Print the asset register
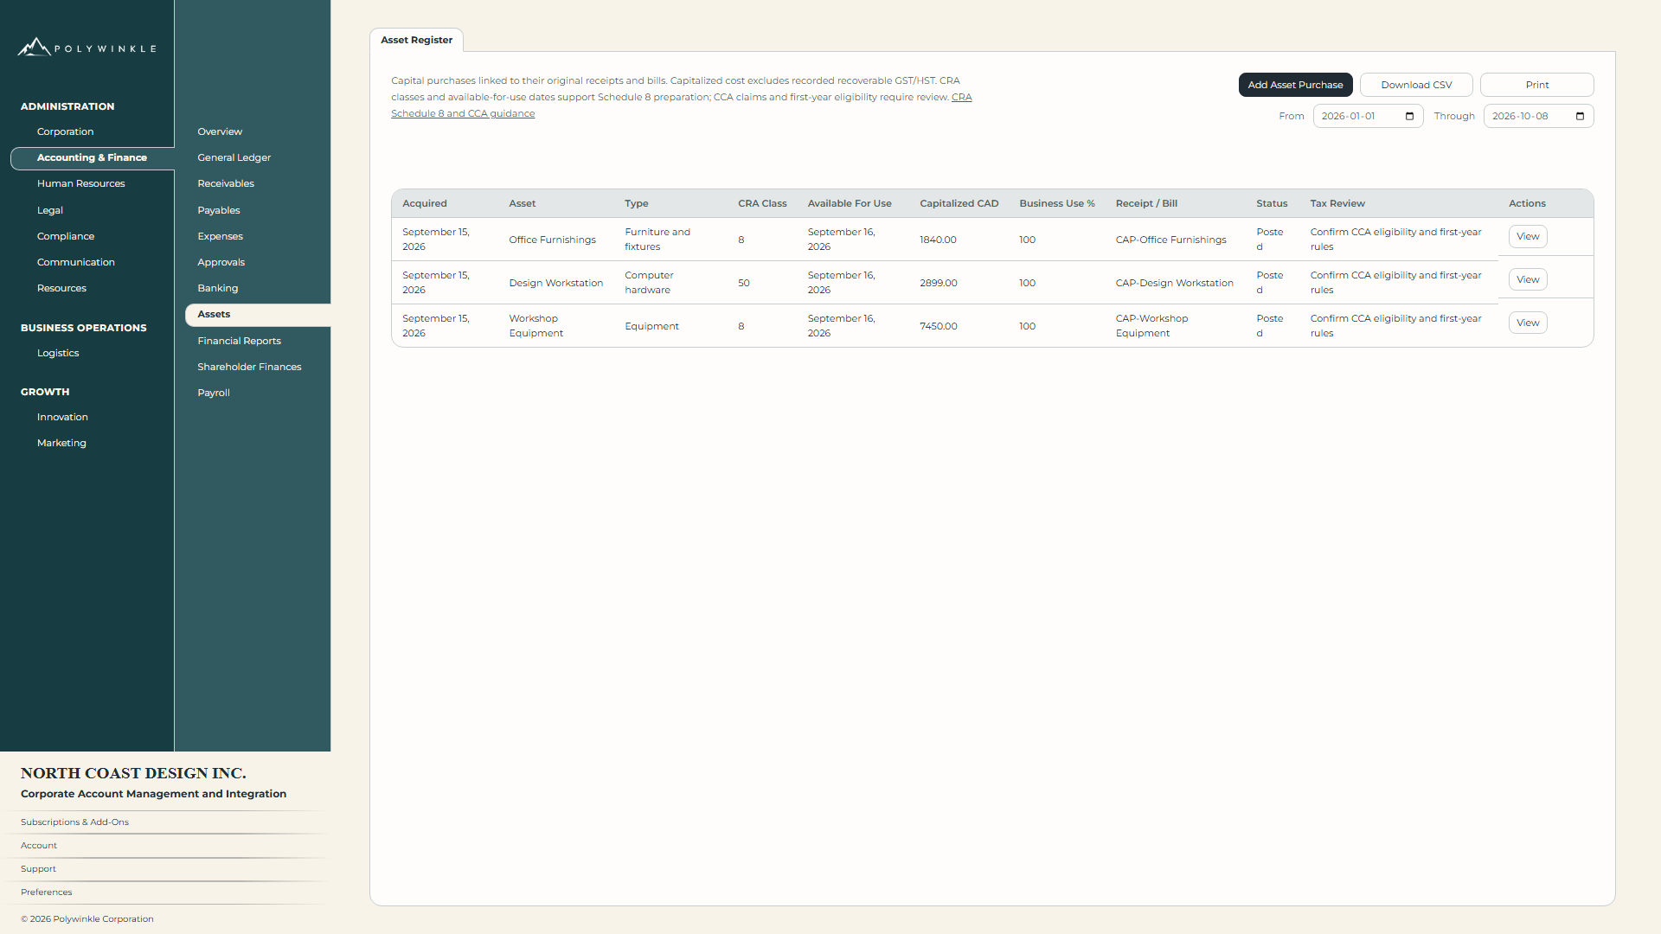 click(x=1536, y=85)
